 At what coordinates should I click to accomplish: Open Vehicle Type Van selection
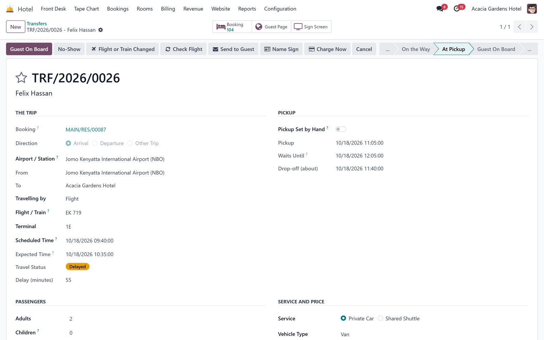[435, 334]
